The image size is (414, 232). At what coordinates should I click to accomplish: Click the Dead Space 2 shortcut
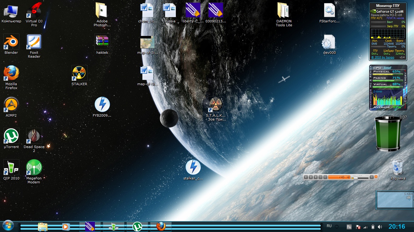[x=34, y=136]
